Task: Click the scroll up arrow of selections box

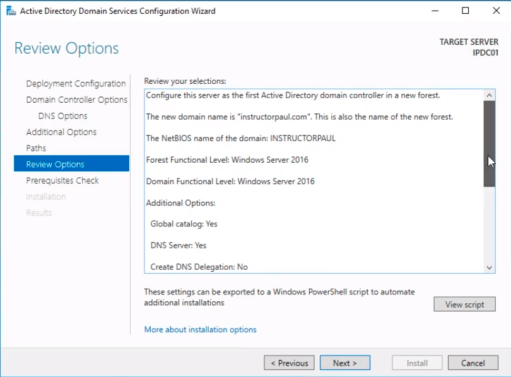Action: pos(489,95)
